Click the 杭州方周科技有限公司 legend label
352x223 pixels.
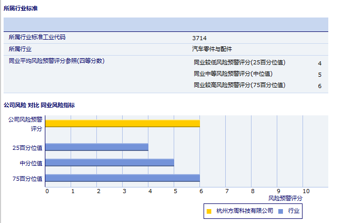(244, 211)
